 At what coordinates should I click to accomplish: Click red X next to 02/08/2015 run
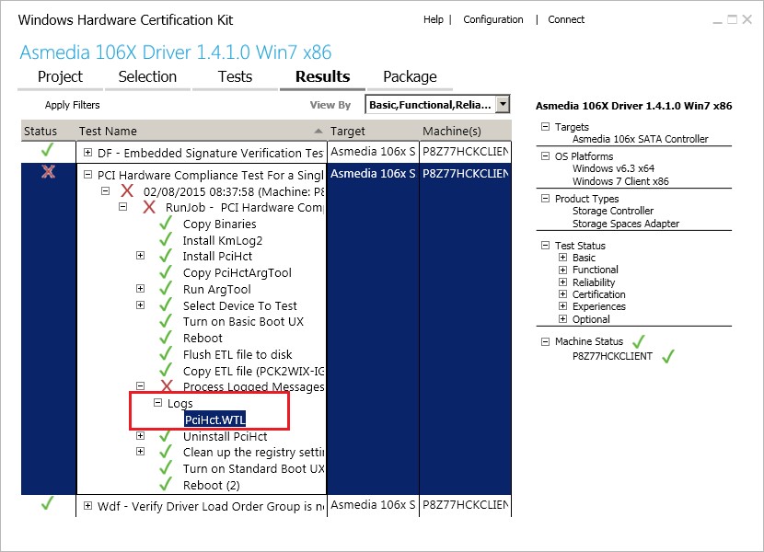coord(127,191)
